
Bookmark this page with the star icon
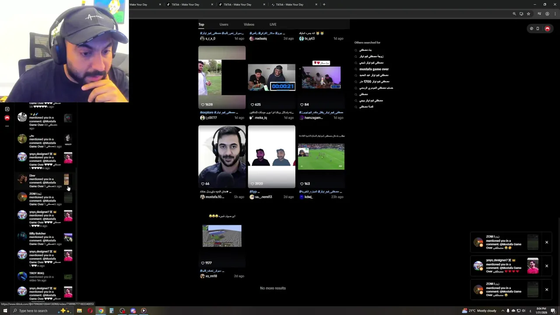pyautogui.click(x=528, y=14)
